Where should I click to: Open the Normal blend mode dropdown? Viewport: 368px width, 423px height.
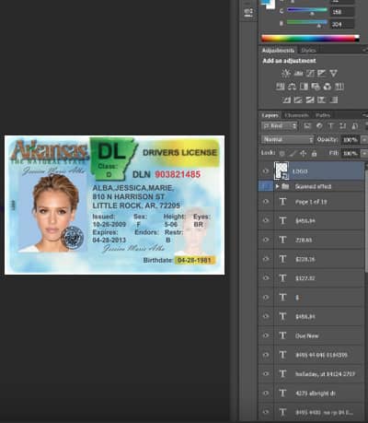(x=288, y=139)
